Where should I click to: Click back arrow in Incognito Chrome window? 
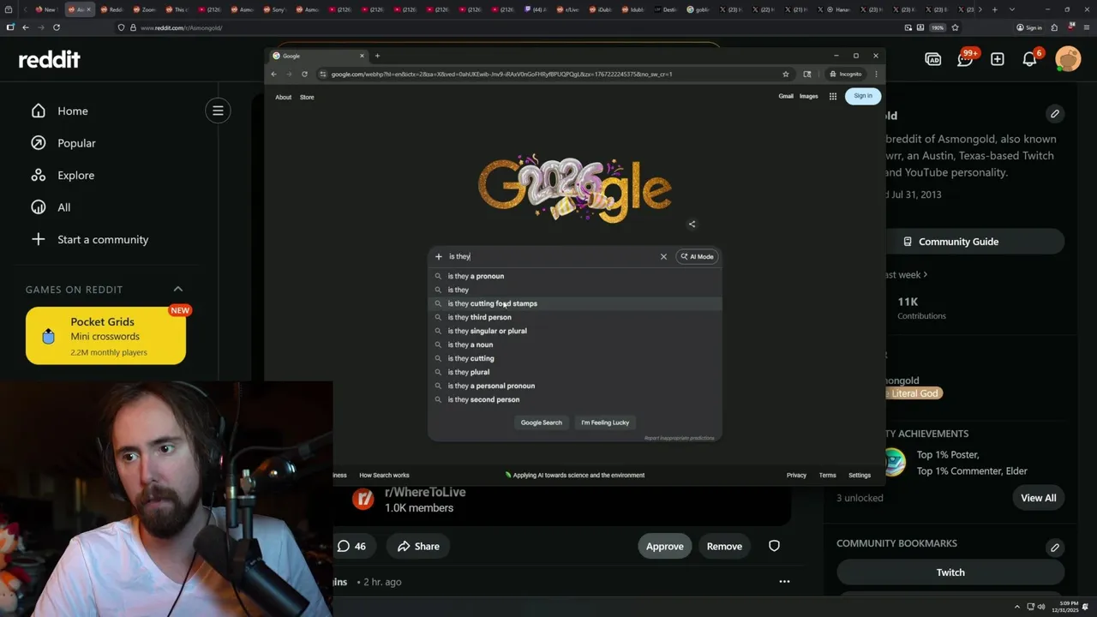click(x=274, y=74)
